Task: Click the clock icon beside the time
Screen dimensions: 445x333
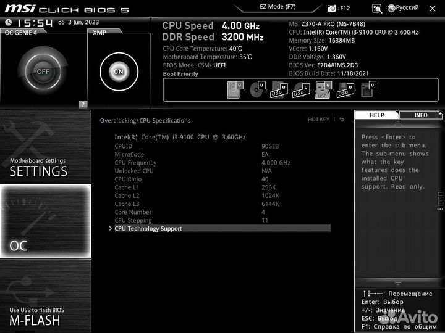Action: point(9,22)
